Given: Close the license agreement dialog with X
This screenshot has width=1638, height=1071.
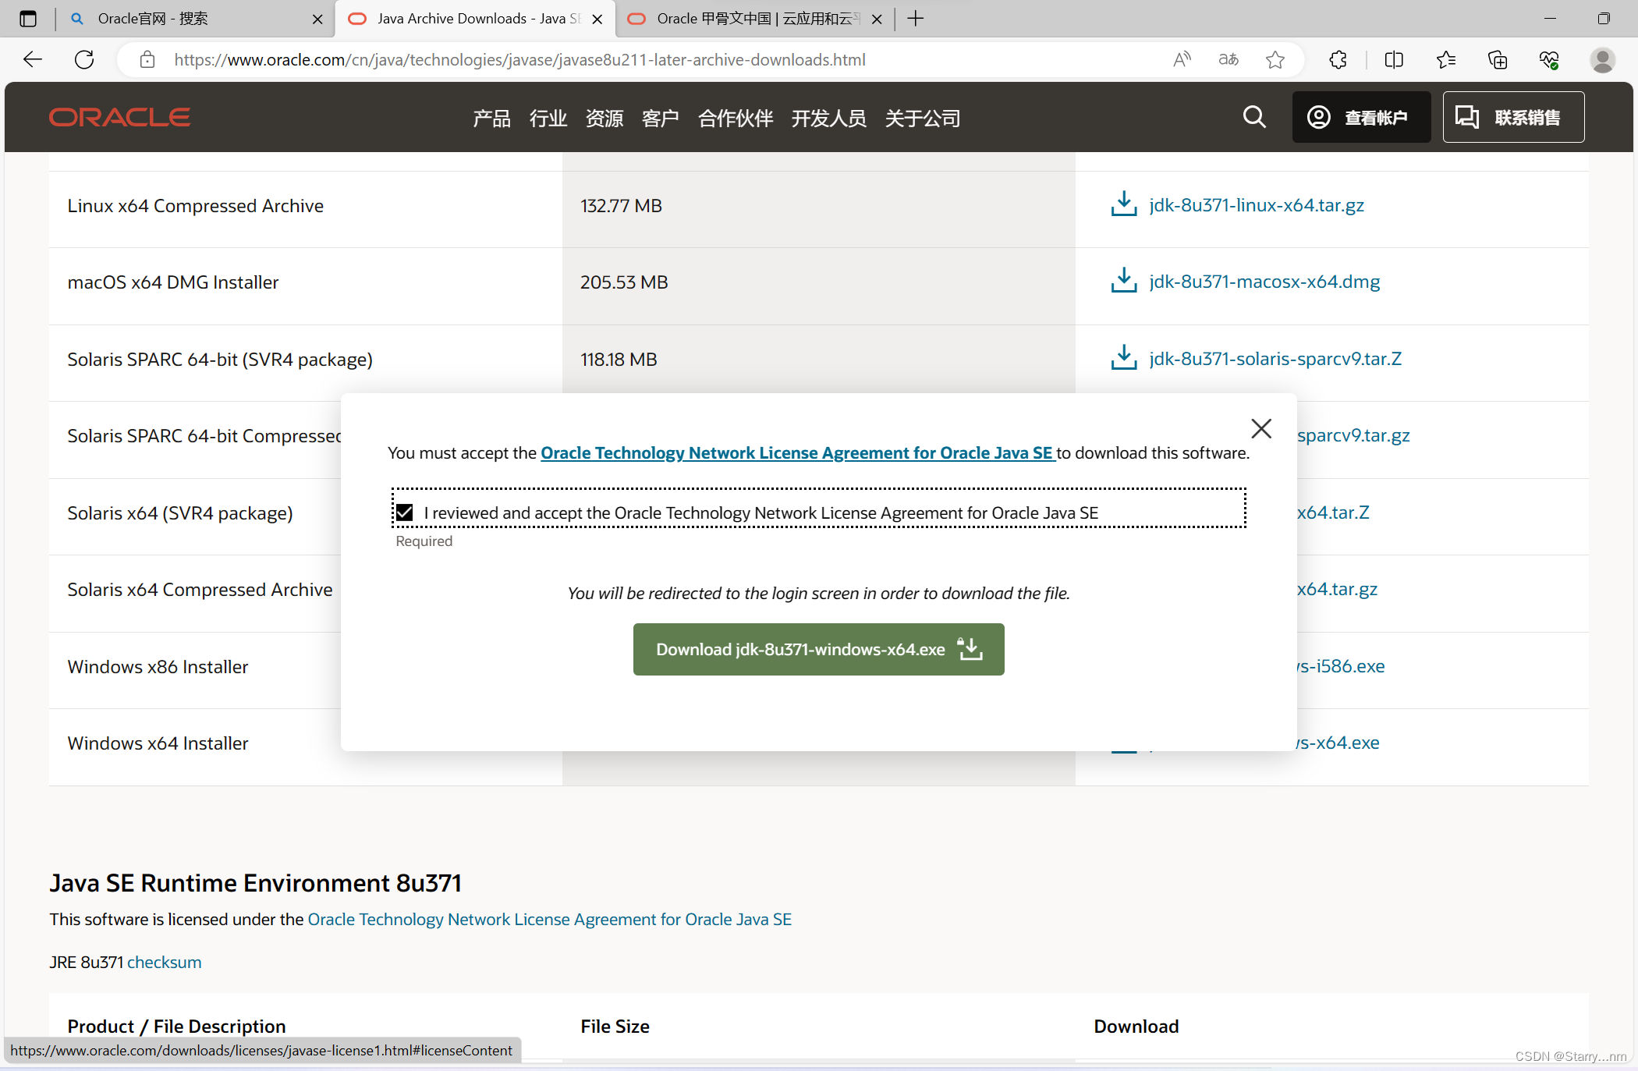Looking at the screenshot, I should (1260, 428).
